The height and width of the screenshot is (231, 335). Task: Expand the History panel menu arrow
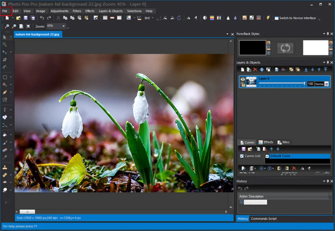(324, 181)
